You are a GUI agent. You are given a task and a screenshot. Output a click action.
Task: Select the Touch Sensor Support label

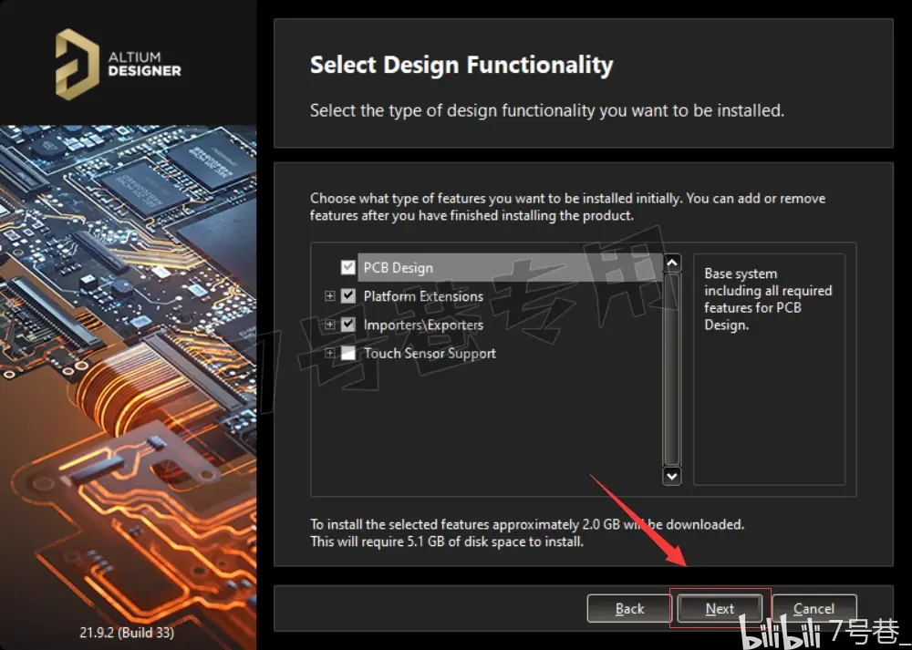430,353
